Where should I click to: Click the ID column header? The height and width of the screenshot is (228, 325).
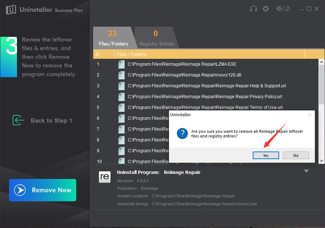point(104,54)
